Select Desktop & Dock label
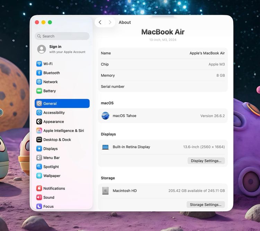 point(57,140)
